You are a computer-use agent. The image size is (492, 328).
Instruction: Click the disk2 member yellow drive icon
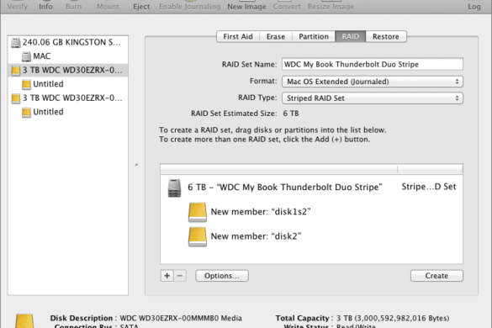click(x=198, y=236)
